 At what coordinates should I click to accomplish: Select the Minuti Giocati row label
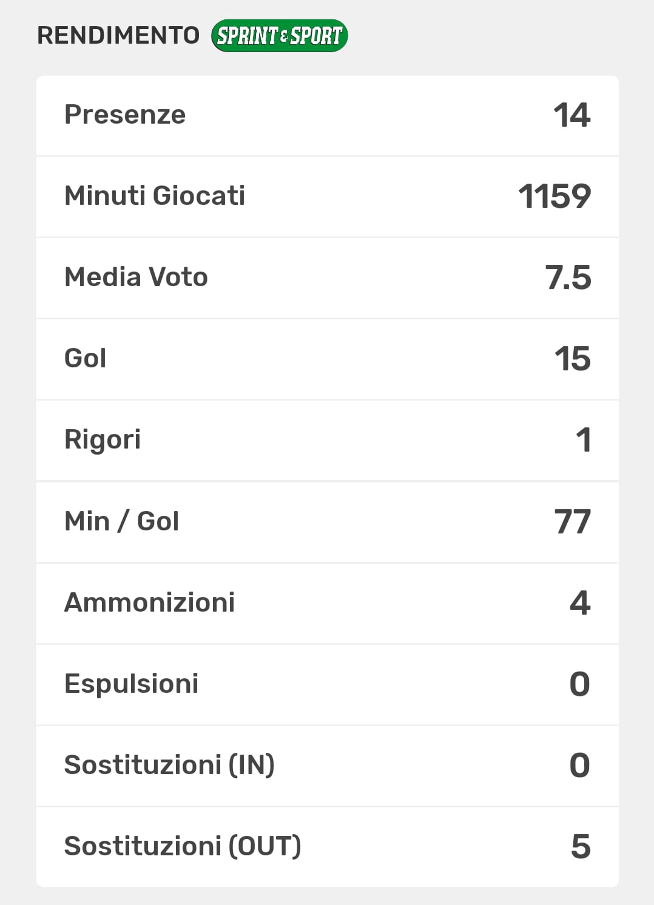(x=155, y=196)
